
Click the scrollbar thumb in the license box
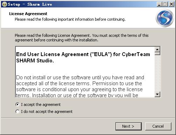[x=157, y=54]
